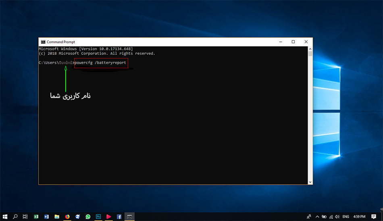This screenshot has width=383, height=221.
Task: Open the 4:59 PM clock calendar
Action: pyautogui.click(x=359, y=217)
